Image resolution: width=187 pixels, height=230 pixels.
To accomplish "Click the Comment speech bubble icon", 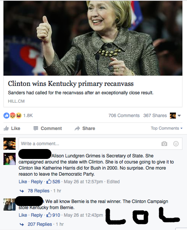I will pyautogui.click(x=36, y=128).
